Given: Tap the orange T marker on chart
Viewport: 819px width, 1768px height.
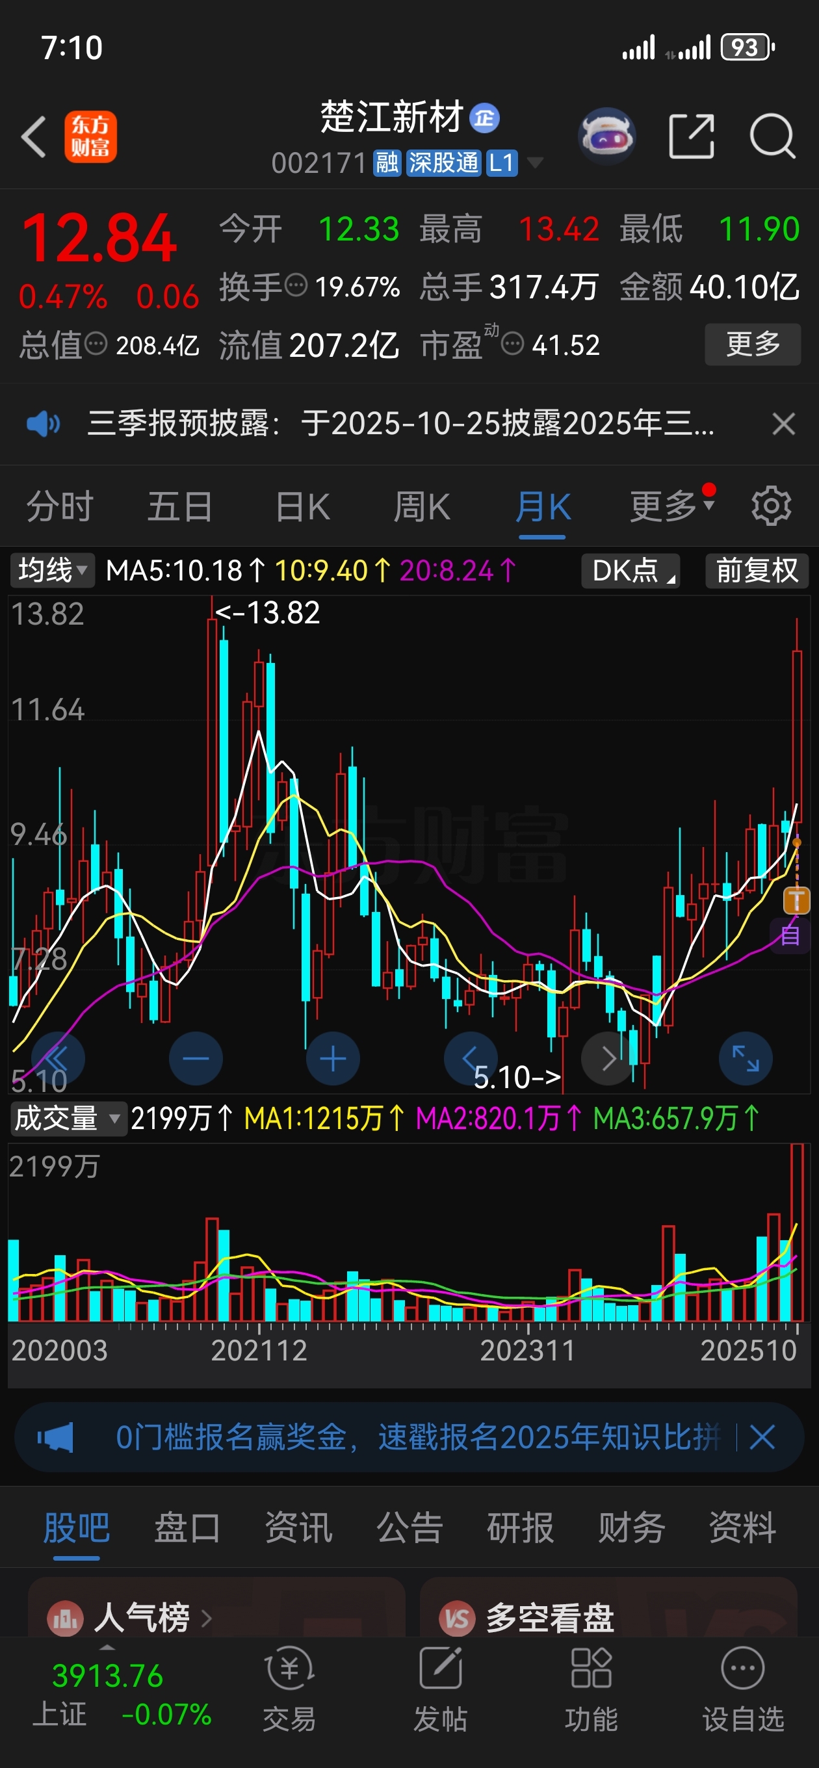Looking at the screenshot, I should 796,900.
